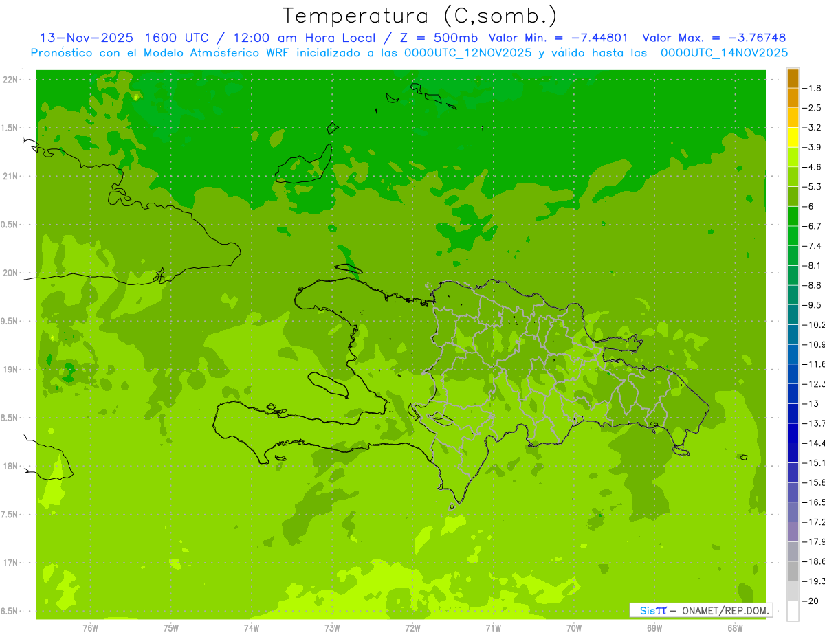Pick the purple legend swatch between -17.2 and -17.9
Image resolution: width=825 pixels, height=637 pixels.
793,531
